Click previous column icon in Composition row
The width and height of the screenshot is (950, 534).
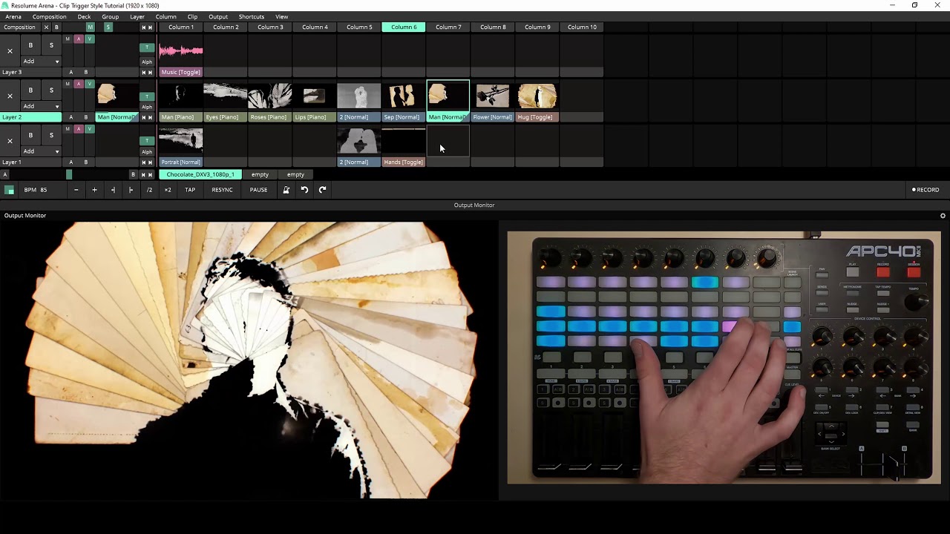[143, 27]
